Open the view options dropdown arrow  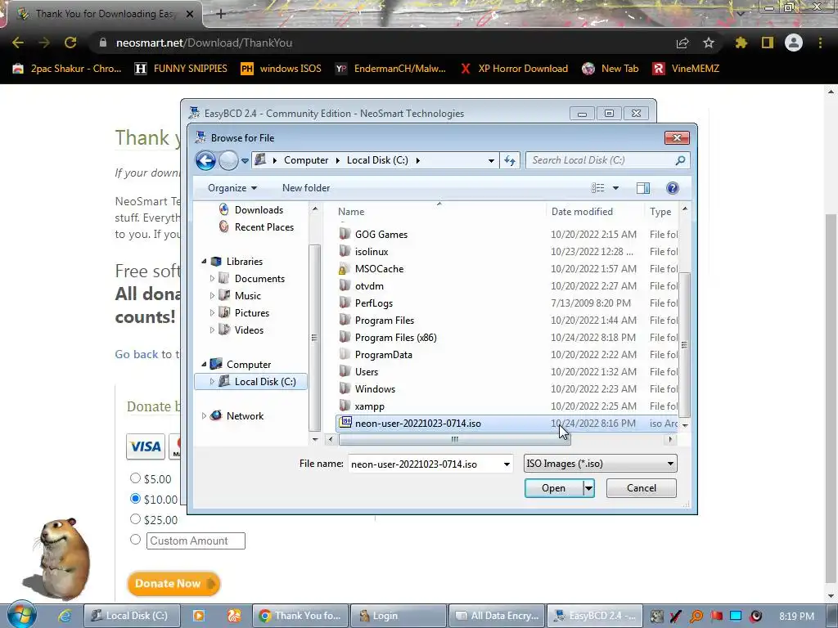(615, 188)
